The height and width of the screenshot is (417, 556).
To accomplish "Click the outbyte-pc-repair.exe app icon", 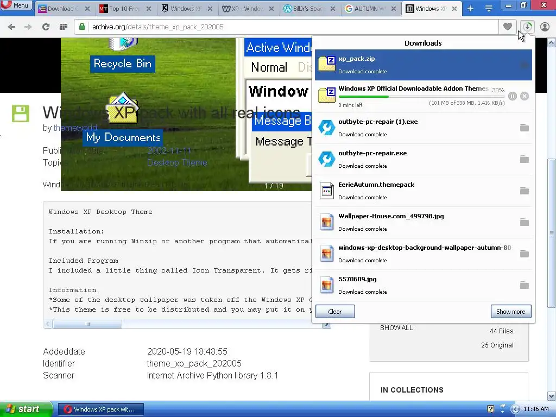I will [326, 159].
